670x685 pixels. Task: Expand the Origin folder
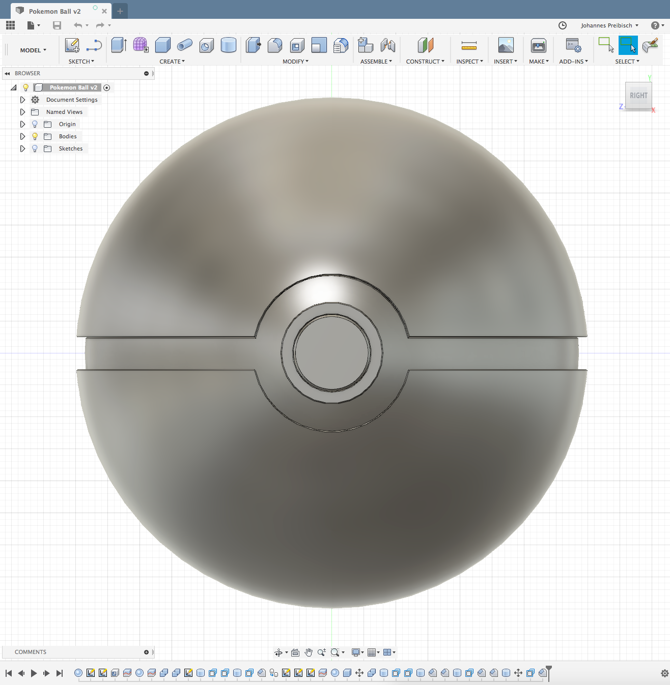pyautogui.click(x=22, y=124)
